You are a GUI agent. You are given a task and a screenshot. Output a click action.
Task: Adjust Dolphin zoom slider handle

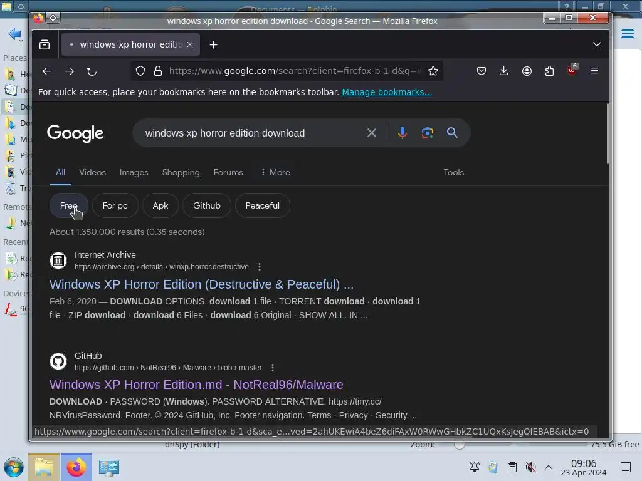click(x=460, y=445)
